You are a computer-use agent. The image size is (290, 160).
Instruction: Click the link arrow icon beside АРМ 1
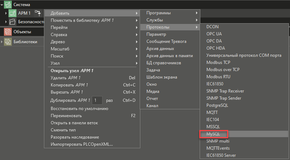pos(38,13)
